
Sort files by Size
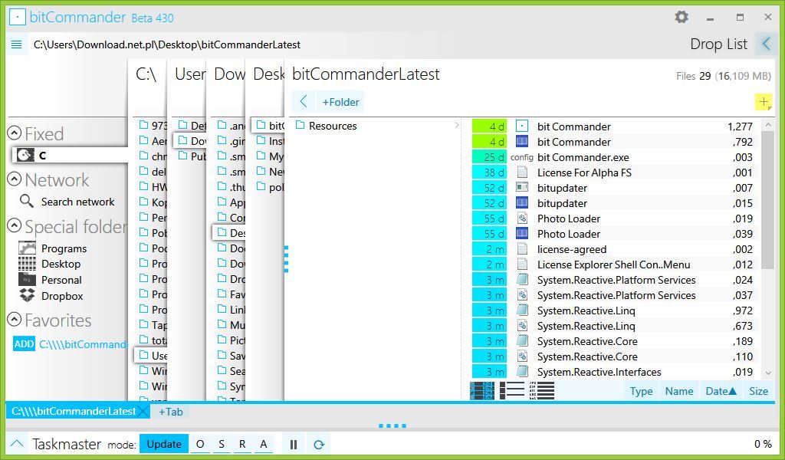[x=758, y=391]
